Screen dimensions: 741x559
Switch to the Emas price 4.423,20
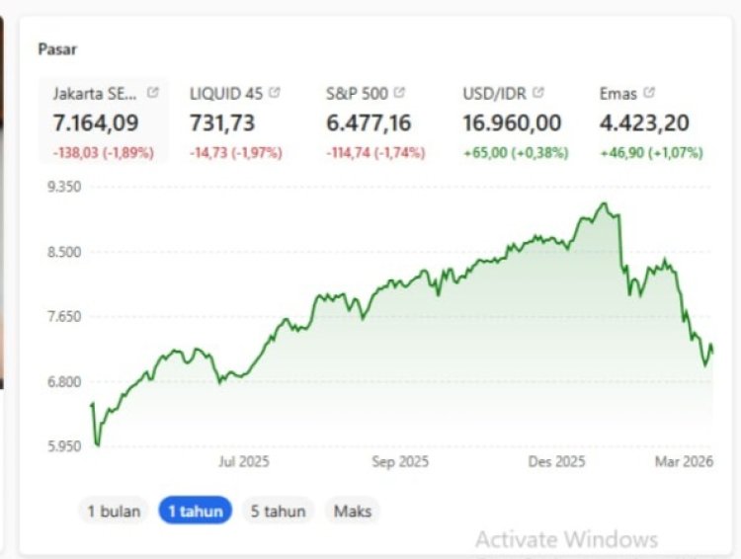(x=644, y=123)
